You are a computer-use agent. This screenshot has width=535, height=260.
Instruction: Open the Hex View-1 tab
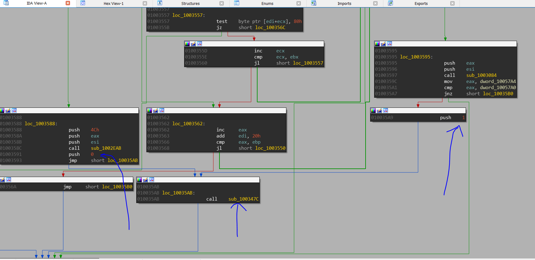(x=114, y=4)
